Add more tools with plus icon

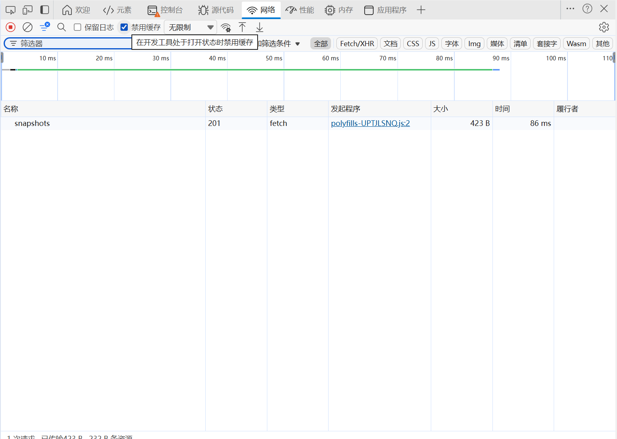[421, 10]
